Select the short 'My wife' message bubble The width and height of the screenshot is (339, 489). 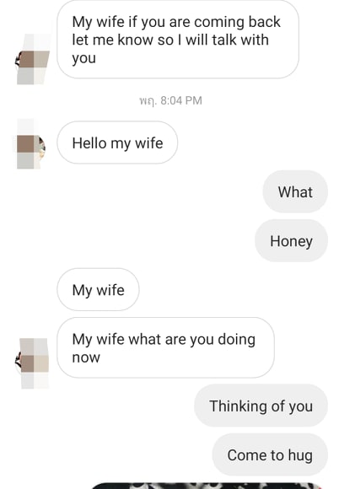click(x=98, y=290)
